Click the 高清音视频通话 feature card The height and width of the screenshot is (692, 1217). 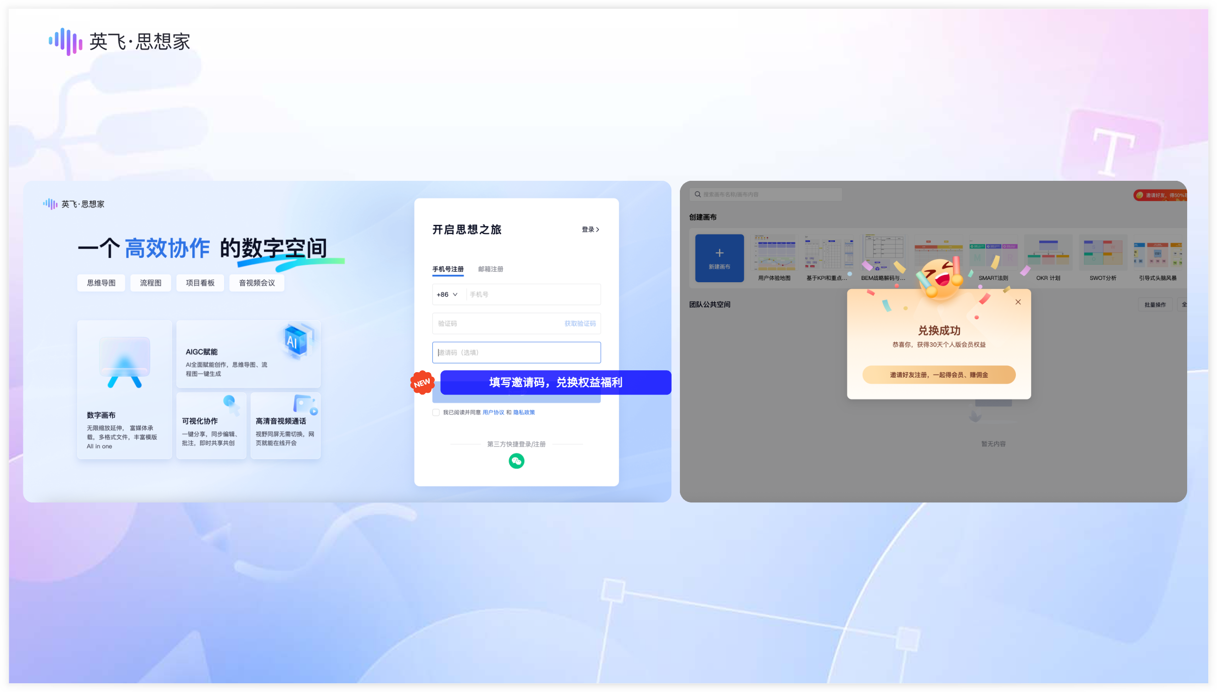point(285,425)
